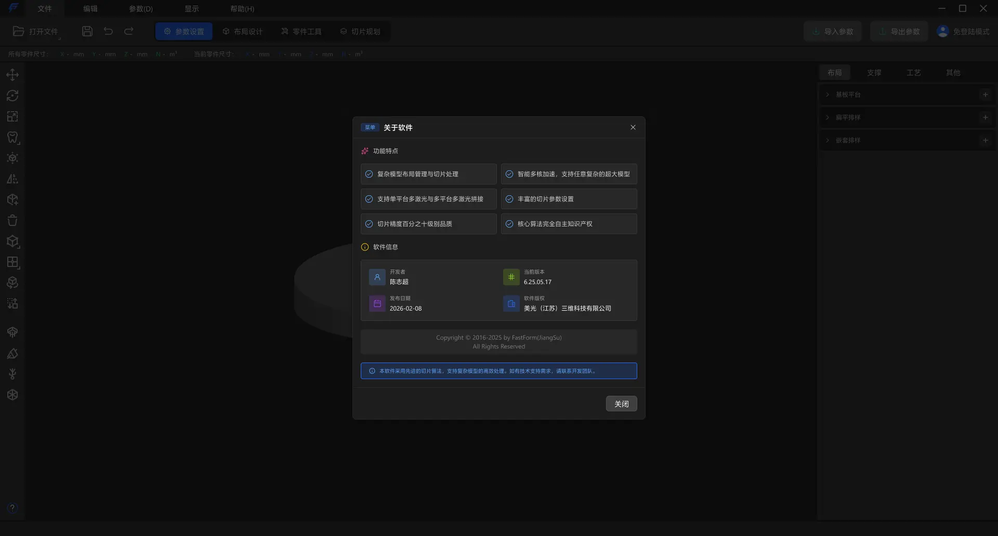Select the move tool in the left sidebar

pyautogui.click(x=12, y=75)
